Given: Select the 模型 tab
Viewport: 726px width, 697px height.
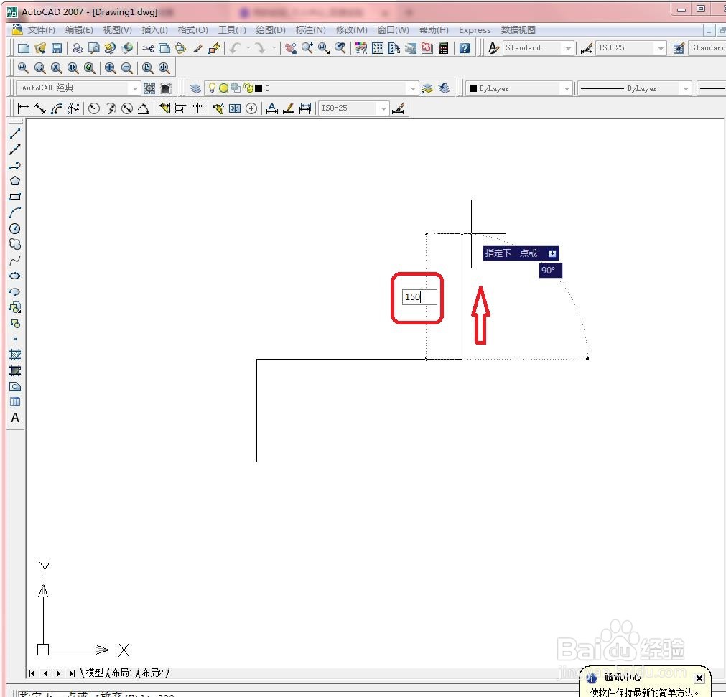Looking at the screenshot, I should pos(95,673).
